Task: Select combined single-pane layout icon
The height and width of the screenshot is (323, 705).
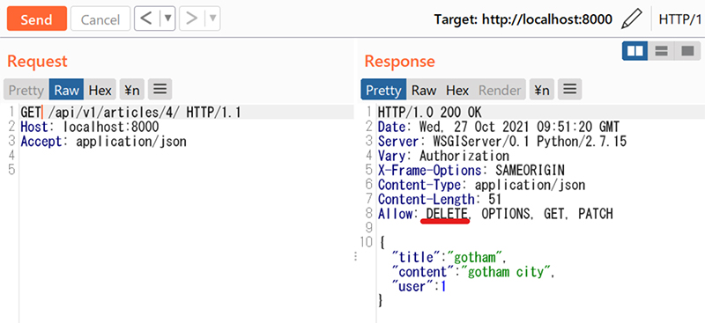Action: [687, 51]
